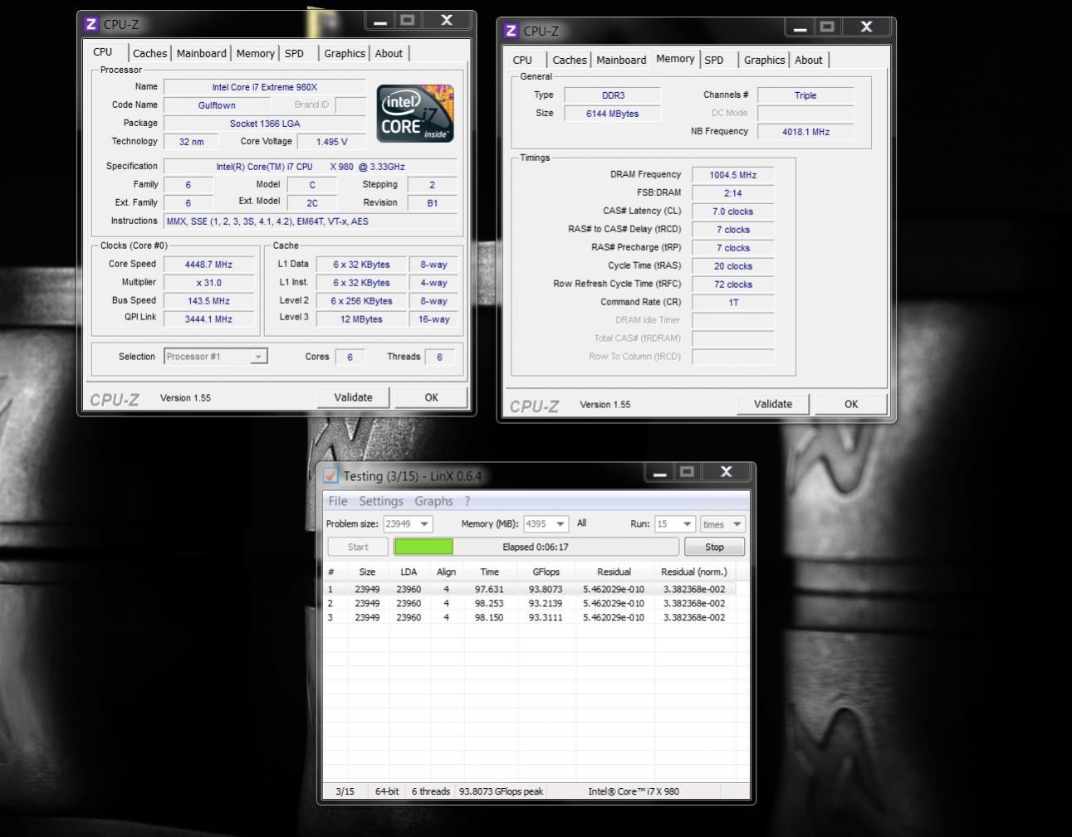This screenshot has height=837, width=1072.
Task: Click the CPU-Z logo icon in left window title
Action: tap(91, 24)
